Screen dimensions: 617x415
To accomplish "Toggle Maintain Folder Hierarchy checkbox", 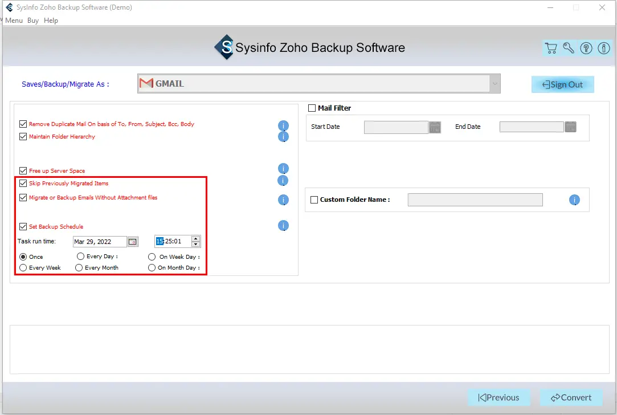I will coord(23,137).
